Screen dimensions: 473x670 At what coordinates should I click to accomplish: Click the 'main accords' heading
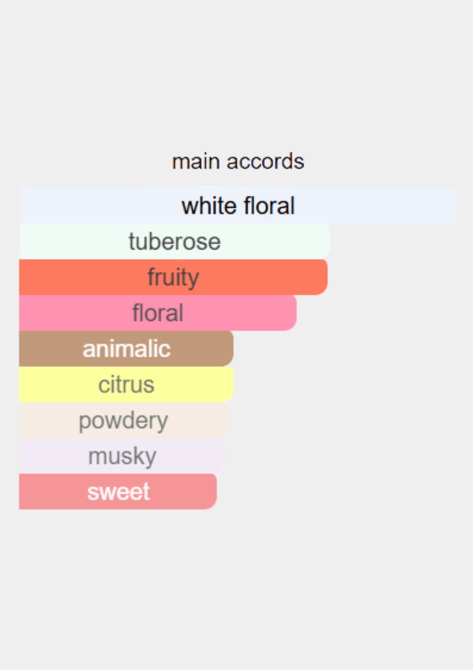(238, 162)
